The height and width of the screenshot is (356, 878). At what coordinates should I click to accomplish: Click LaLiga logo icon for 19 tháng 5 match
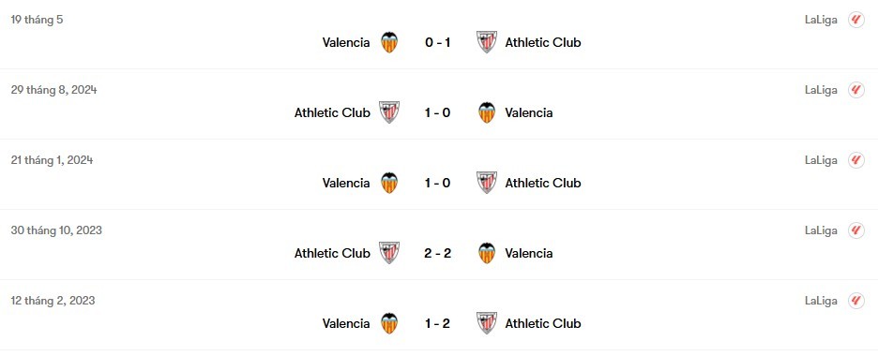pos(855,20)
